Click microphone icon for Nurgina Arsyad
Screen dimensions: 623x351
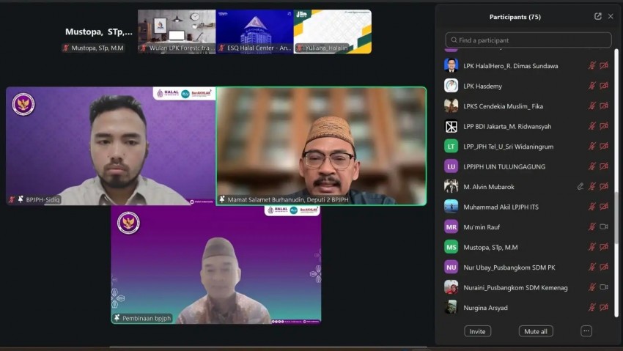click(592, 308)
